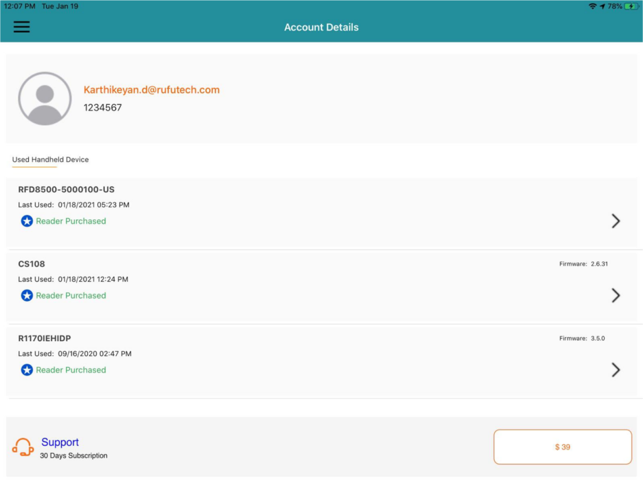This screenshot has width=643, height=483.
Task: Click Last Used 09/16/2020 02:47 PM
Action: click(x=75, y=354)
